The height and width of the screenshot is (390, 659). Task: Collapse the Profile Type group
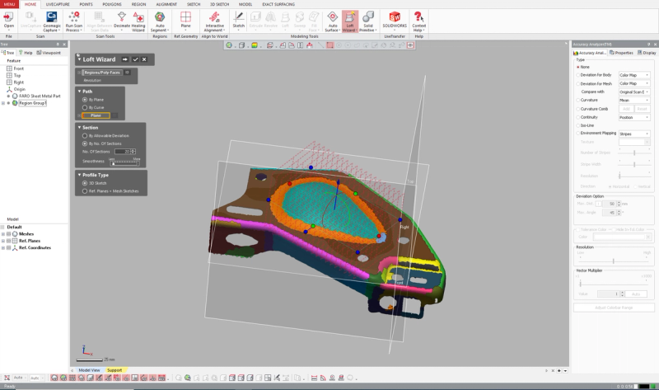click(x=79, y=175)
